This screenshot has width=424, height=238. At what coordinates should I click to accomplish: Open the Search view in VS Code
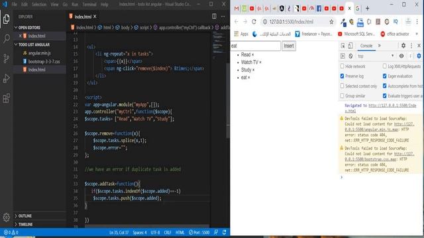(x=6, y=38)
